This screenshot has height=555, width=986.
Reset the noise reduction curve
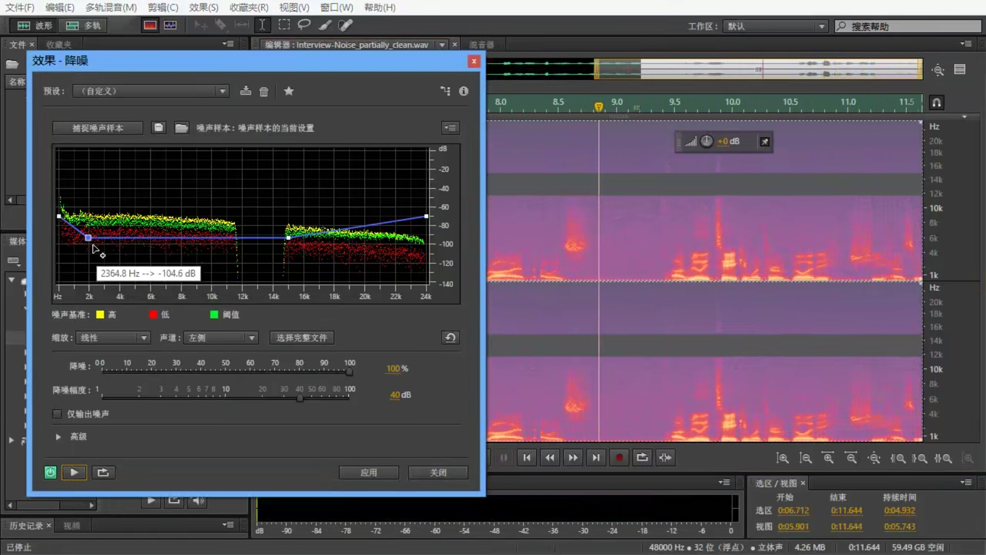450,338
